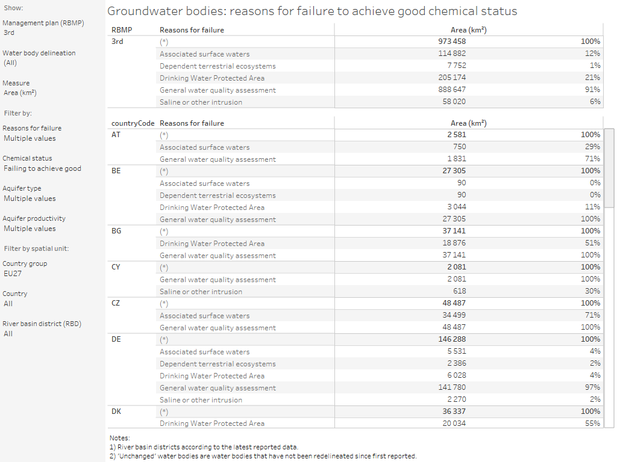Select CZ total area 48 487 in (*) row
Viewport: 617px width, 462px height.
454,303
